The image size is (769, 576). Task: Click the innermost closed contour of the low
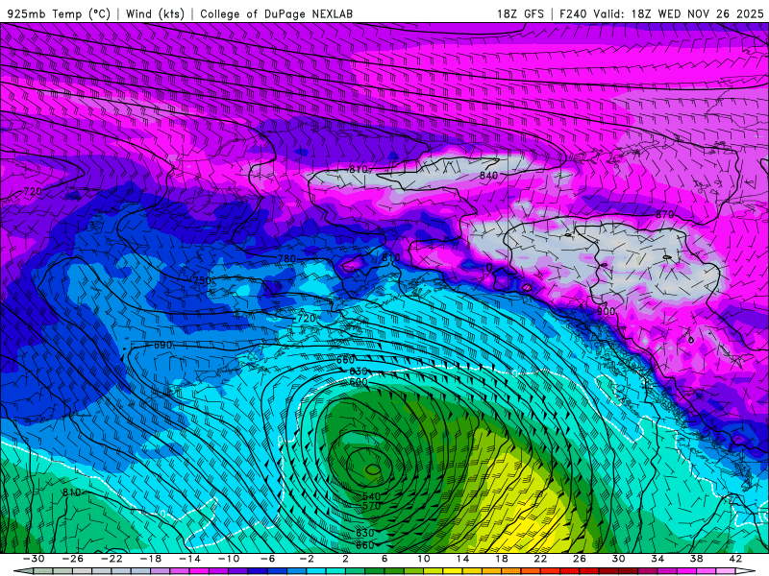click(x=373, y=469)
